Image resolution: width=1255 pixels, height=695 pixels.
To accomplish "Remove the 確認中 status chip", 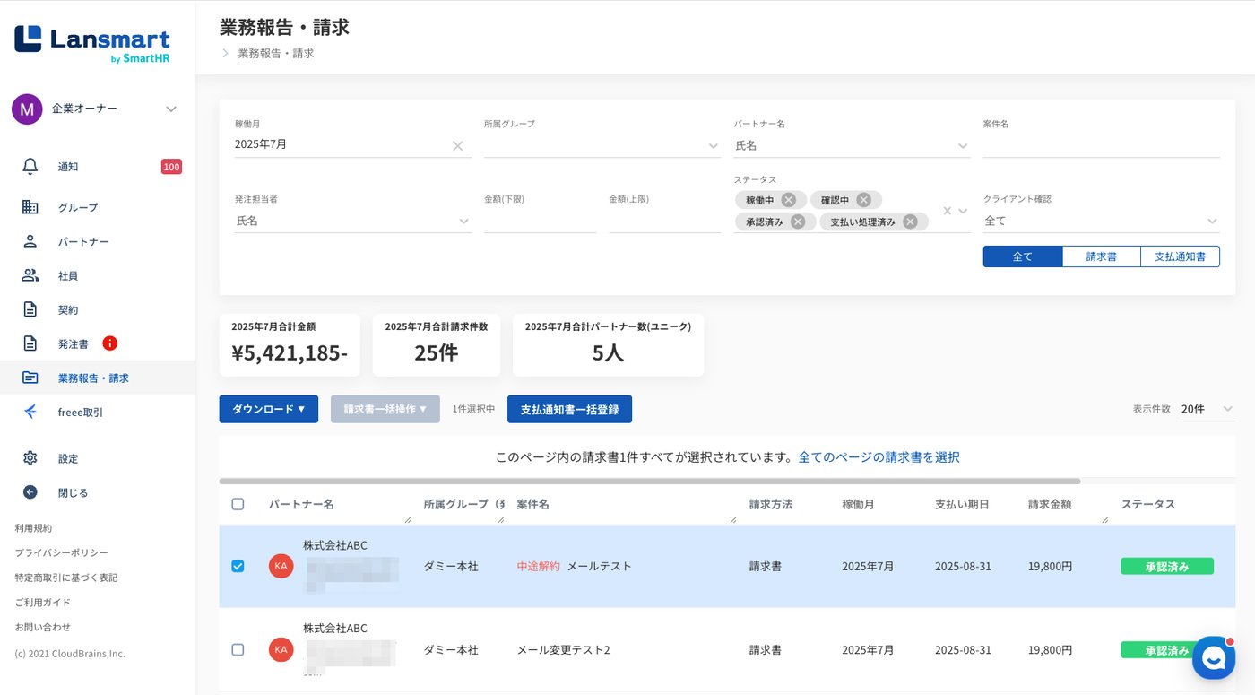I will point(863,200).
